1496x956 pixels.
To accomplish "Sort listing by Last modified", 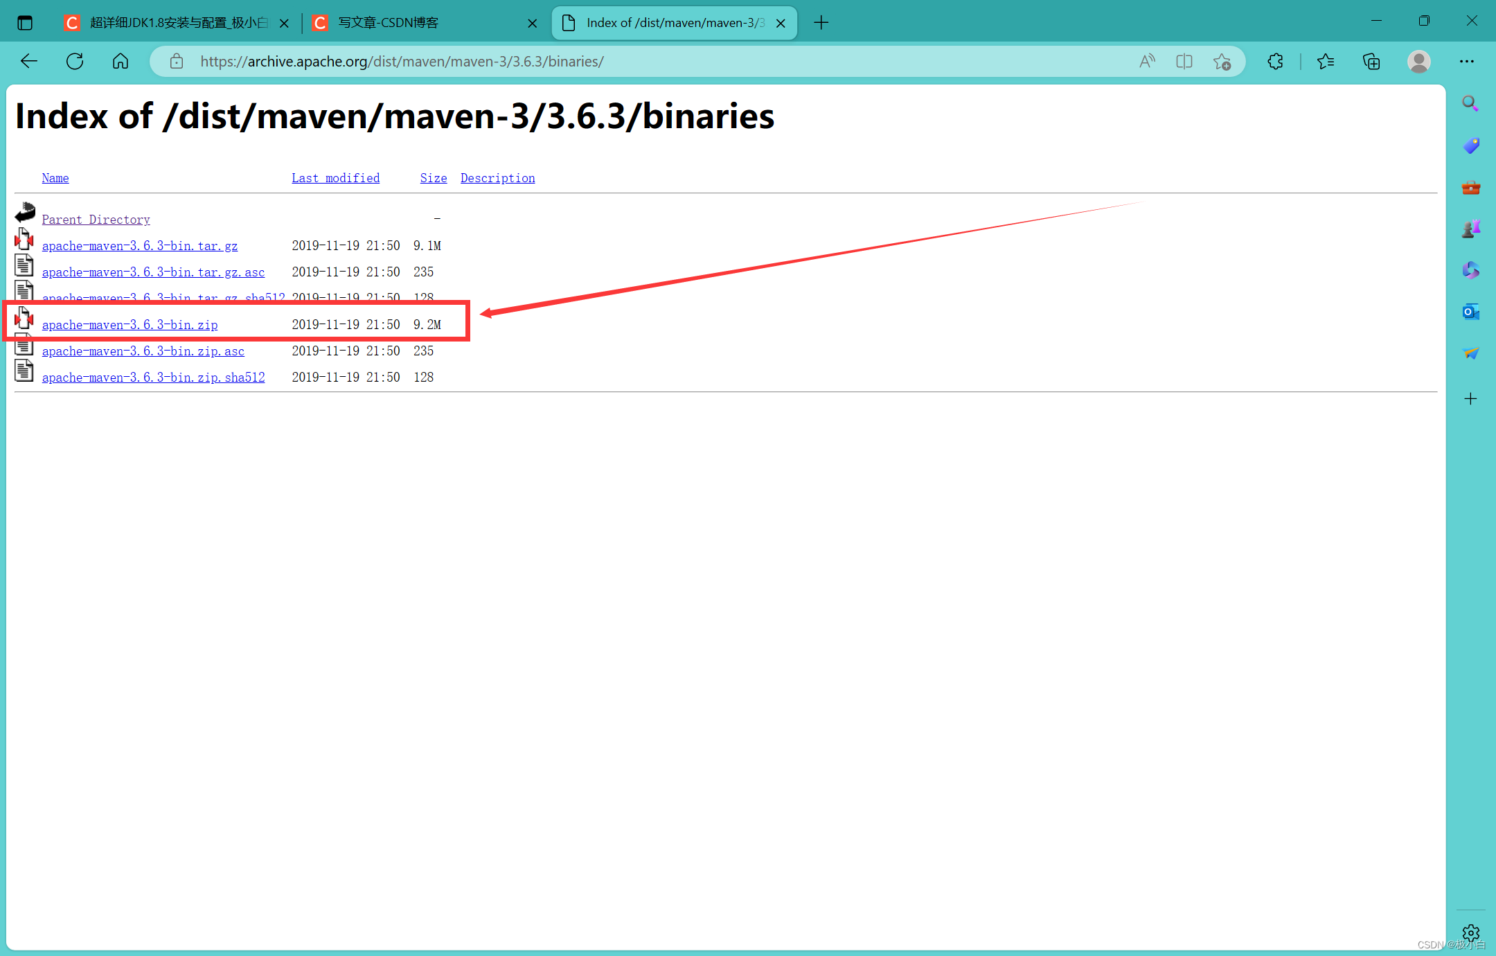I will click(335, 178).
